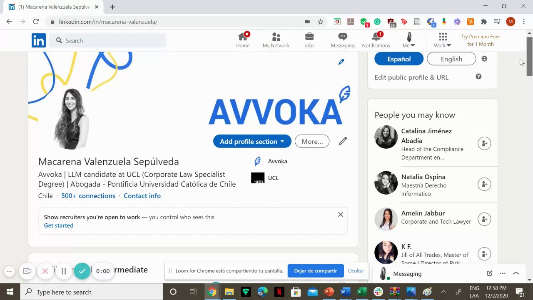Screen dimensions: 533x300
Task: Reload the page
Action: [36, 22]
